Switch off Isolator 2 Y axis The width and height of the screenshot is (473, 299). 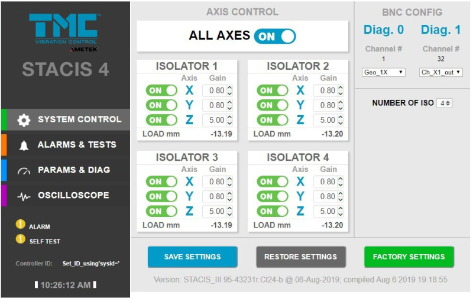pos(272,105)
